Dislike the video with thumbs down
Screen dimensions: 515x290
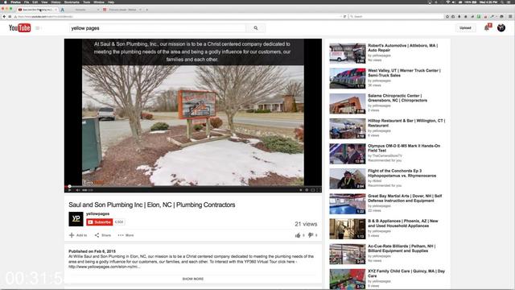[311, 235]
